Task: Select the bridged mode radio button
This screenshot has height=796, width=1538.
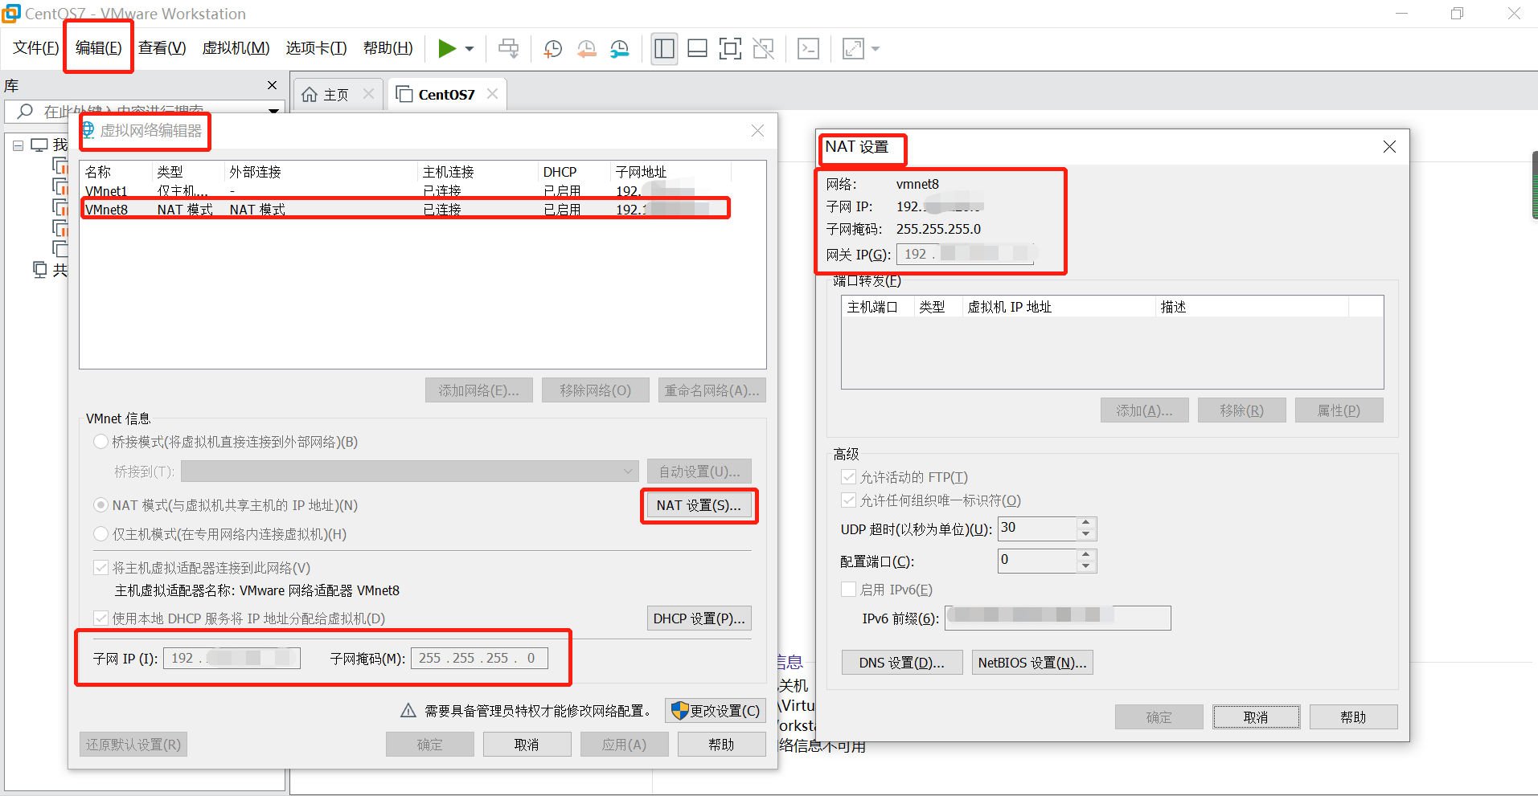Action: [x=100, y=442]
